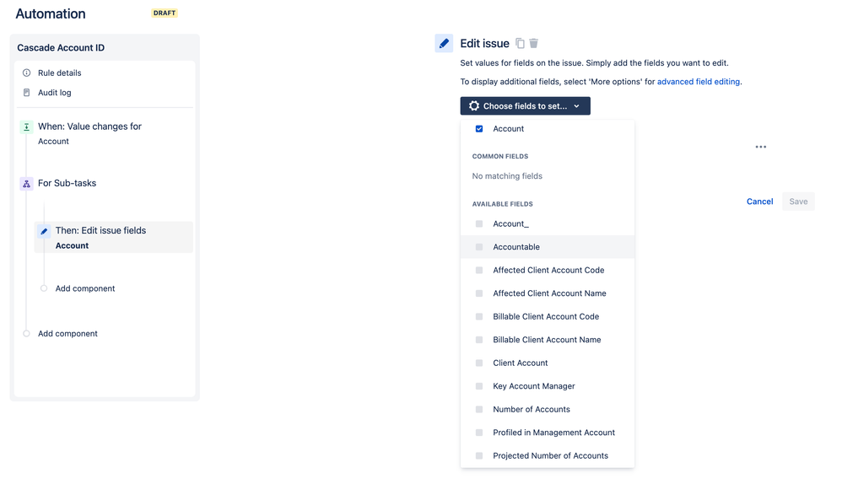The image size is (842, 484).
Task: Collapse the Choose fields to set dropdown
Action: tap(525, 105)
